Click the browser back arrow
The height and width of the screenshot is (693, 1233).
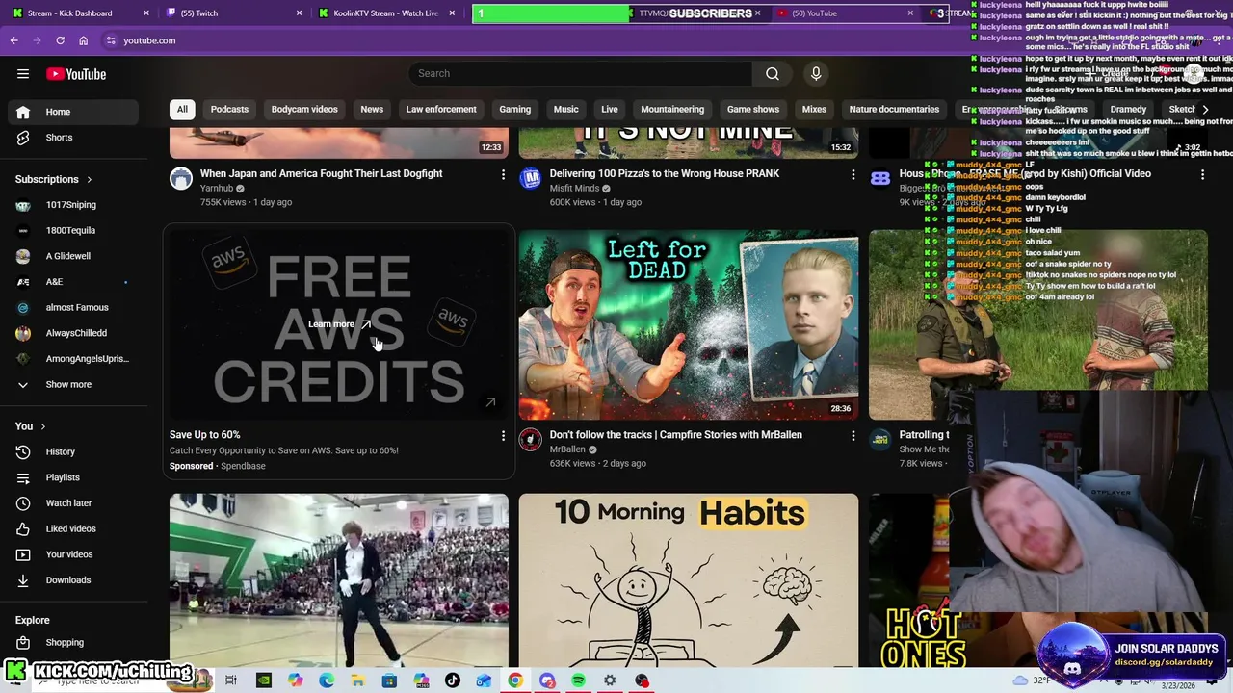click(x=14, y=40)
